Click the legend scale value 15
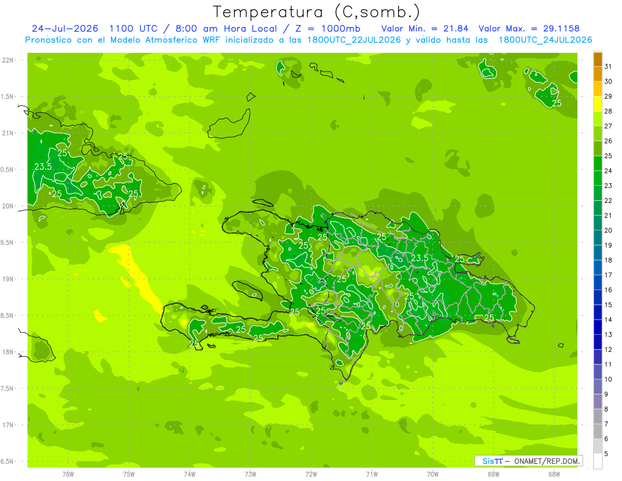Screen dimensions: 622x481 pos(609,305)
